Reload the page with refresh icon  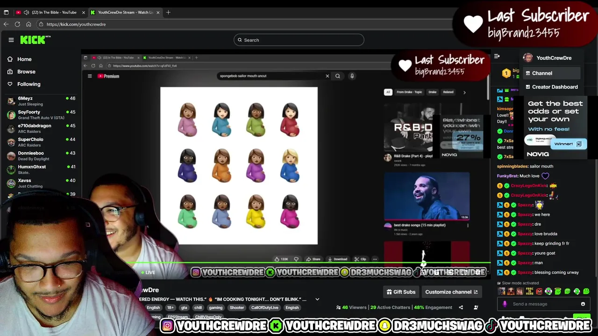(17, 24)
